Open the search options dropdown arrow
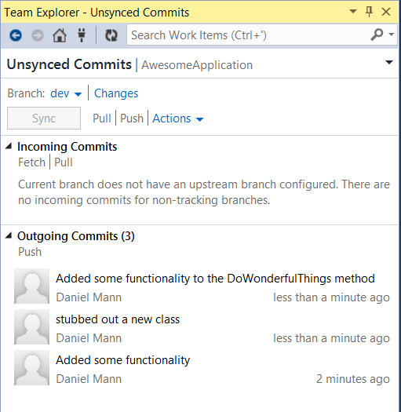This screenshot has width=401, height=412. (392, 35)
